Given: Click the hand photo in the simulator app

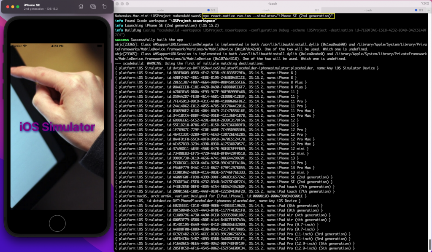Looking at the screenshot, I should [x=57, y=126].
